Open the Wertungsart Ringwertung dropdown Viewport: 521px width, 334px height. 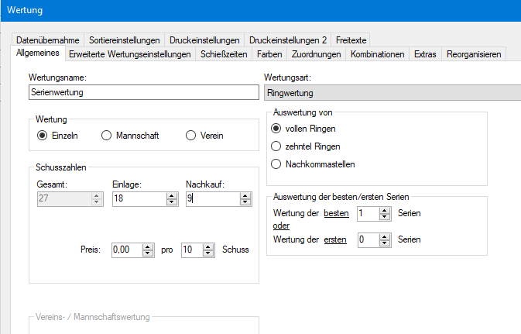tap(392, 92)
